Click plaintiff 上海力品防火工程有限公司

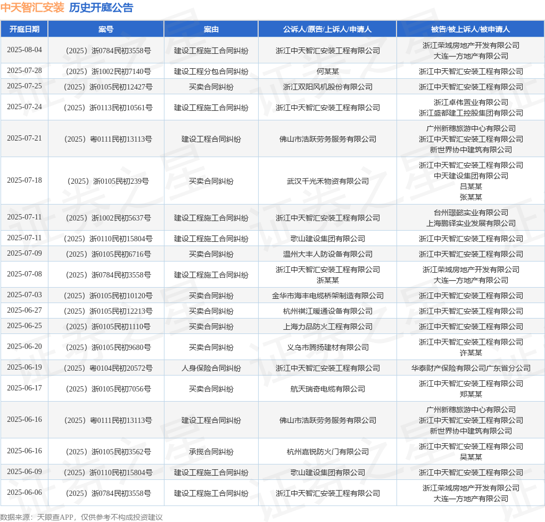click(x=327, y=327)
